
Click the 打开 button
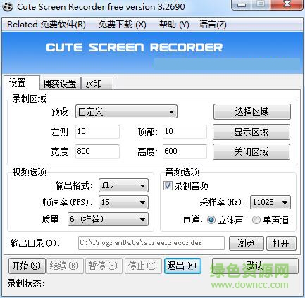[281, 243]
